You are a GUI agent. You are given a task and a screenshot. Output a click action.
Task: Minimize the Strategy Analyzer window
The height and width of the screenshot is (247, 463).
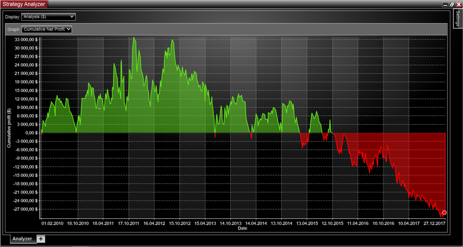point(445,4)
